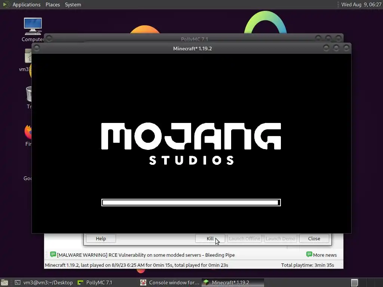
Task: Click the More news button
Action: pyautogui.click(x=321, y=255)
